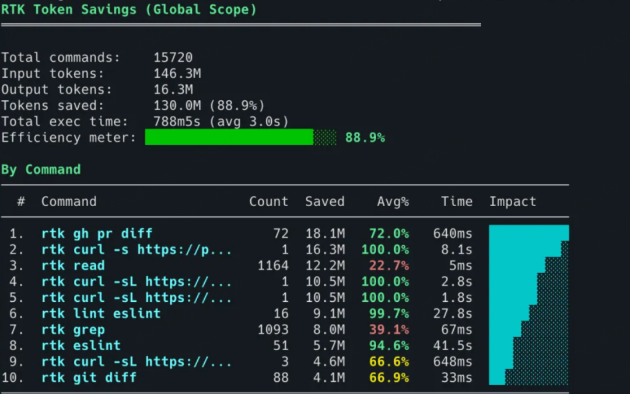630x394 pixels.
Task: Select the rtk curl -s https://p... command
Action: tap(136, 250)
